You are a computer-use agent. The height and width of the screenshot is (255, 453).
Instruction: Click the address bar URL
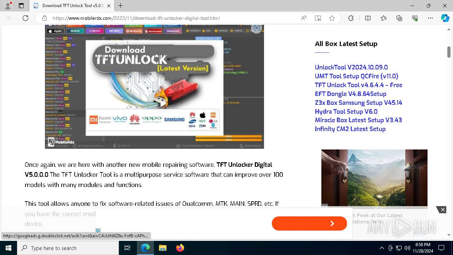point(136,18)
